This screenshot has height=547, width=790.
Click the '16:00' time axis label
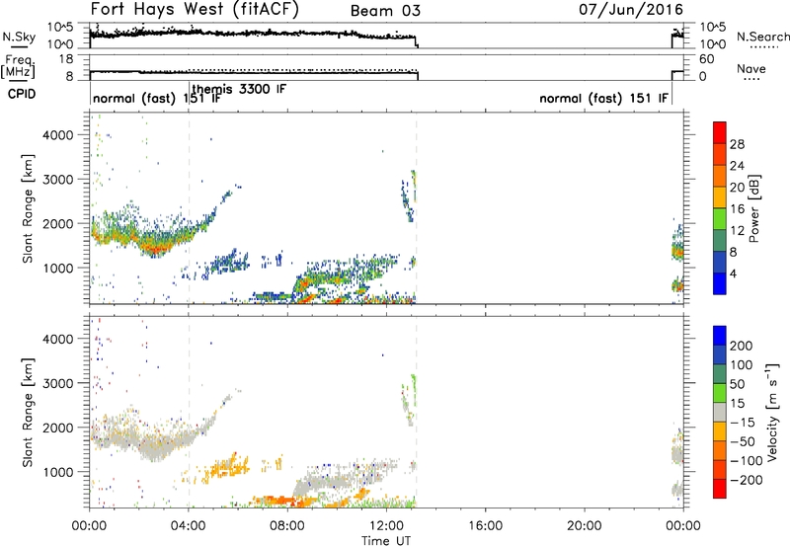pos(485,526)
